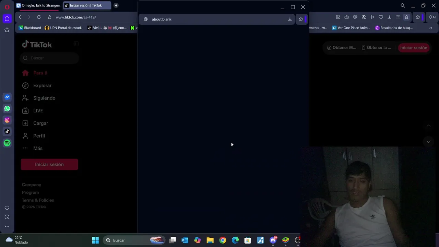
Task: Click the red Iniciar sesión sidebar button
Action: (49, 164)
